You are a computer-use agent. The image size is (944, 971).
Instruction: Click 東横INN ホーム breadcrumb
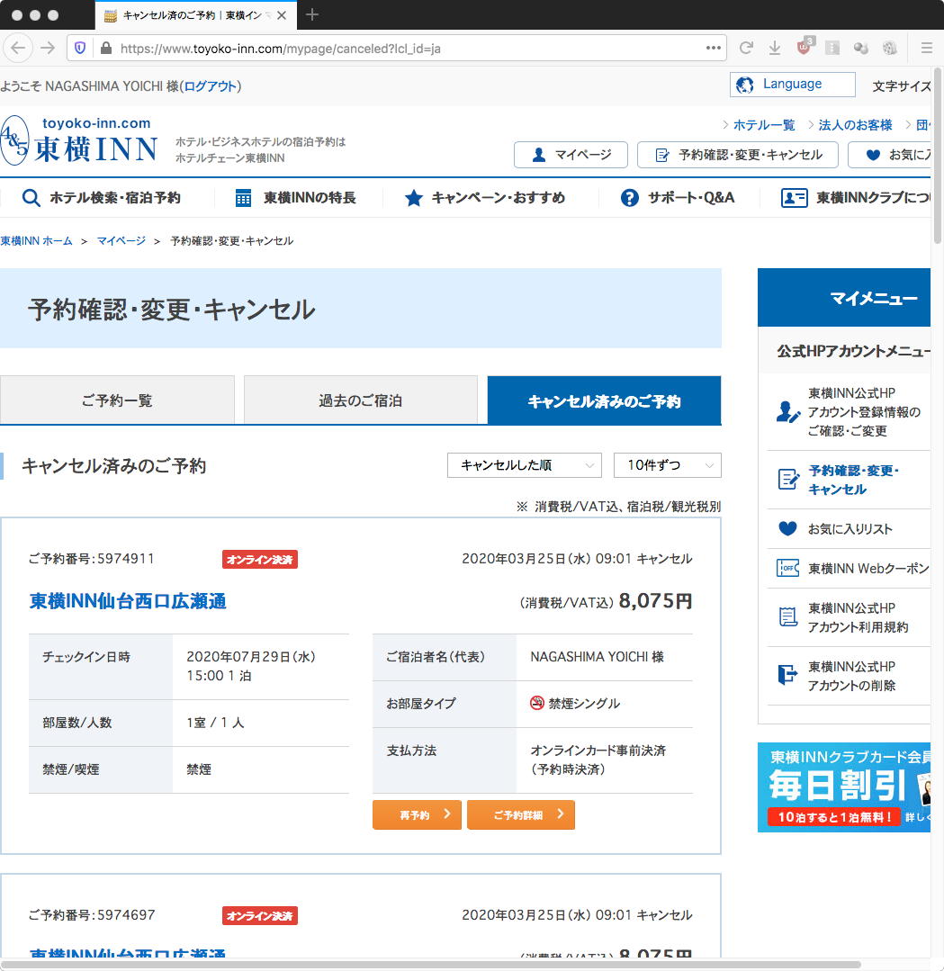click(x=37, y=241)
